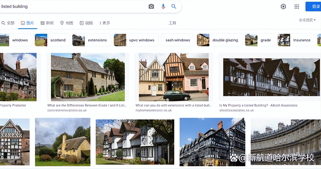Click the microphone voice search icon
This screenshot has width=321, height=169.
point(163,7)
